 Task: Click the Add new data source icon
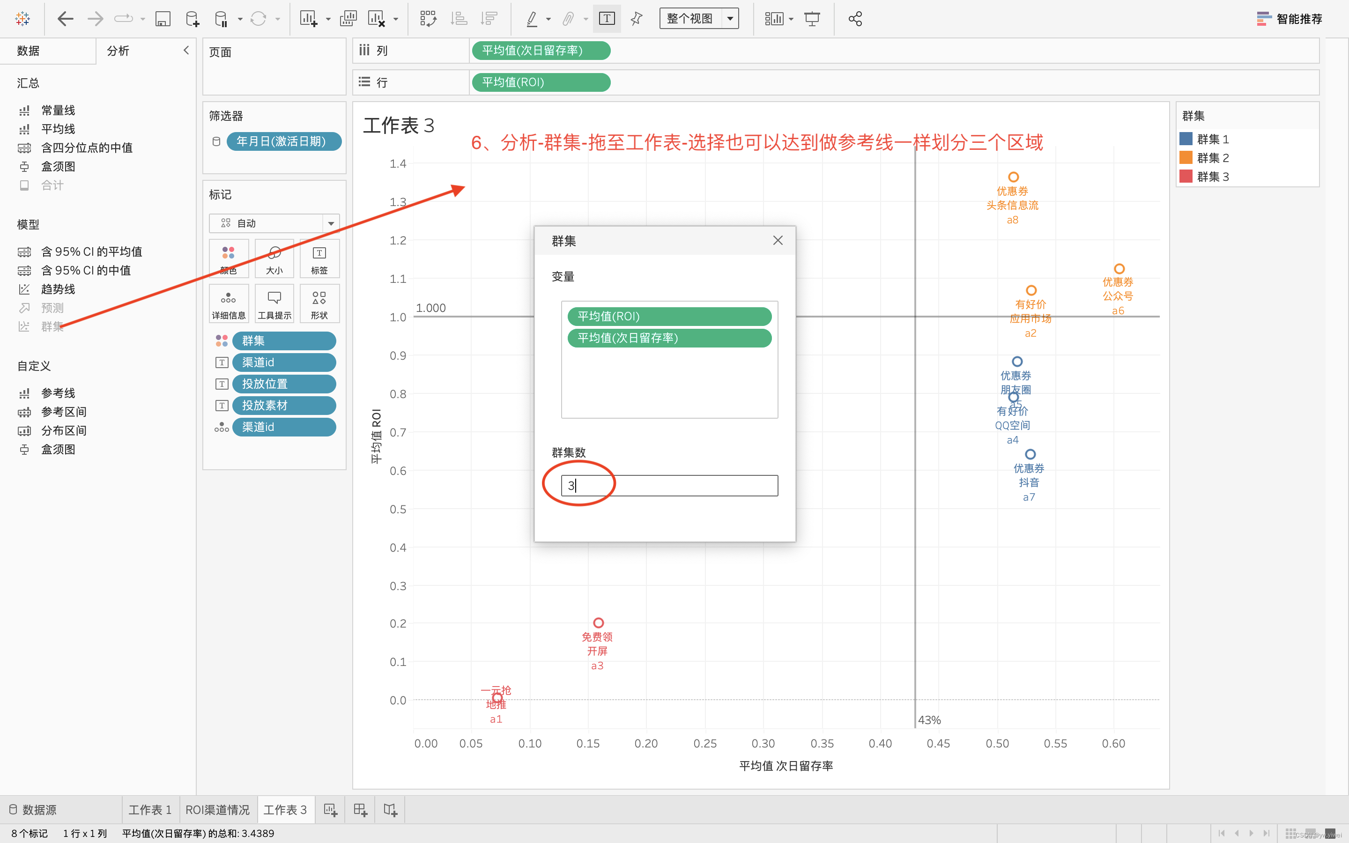coord(193,19)
